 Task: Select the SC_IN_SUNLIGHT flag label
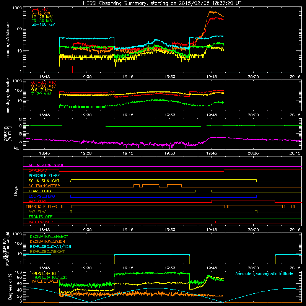[x=44, y=181]
